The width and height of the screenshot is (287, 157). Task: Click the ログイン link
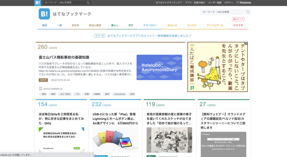pos(229,3)
